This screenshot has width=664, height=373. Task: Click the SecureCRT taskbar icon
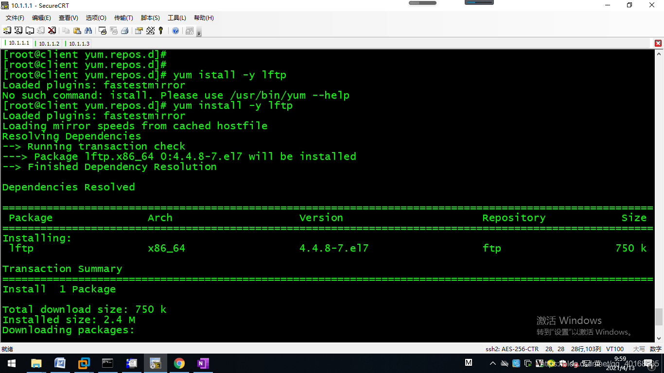[x=156, y=363]
